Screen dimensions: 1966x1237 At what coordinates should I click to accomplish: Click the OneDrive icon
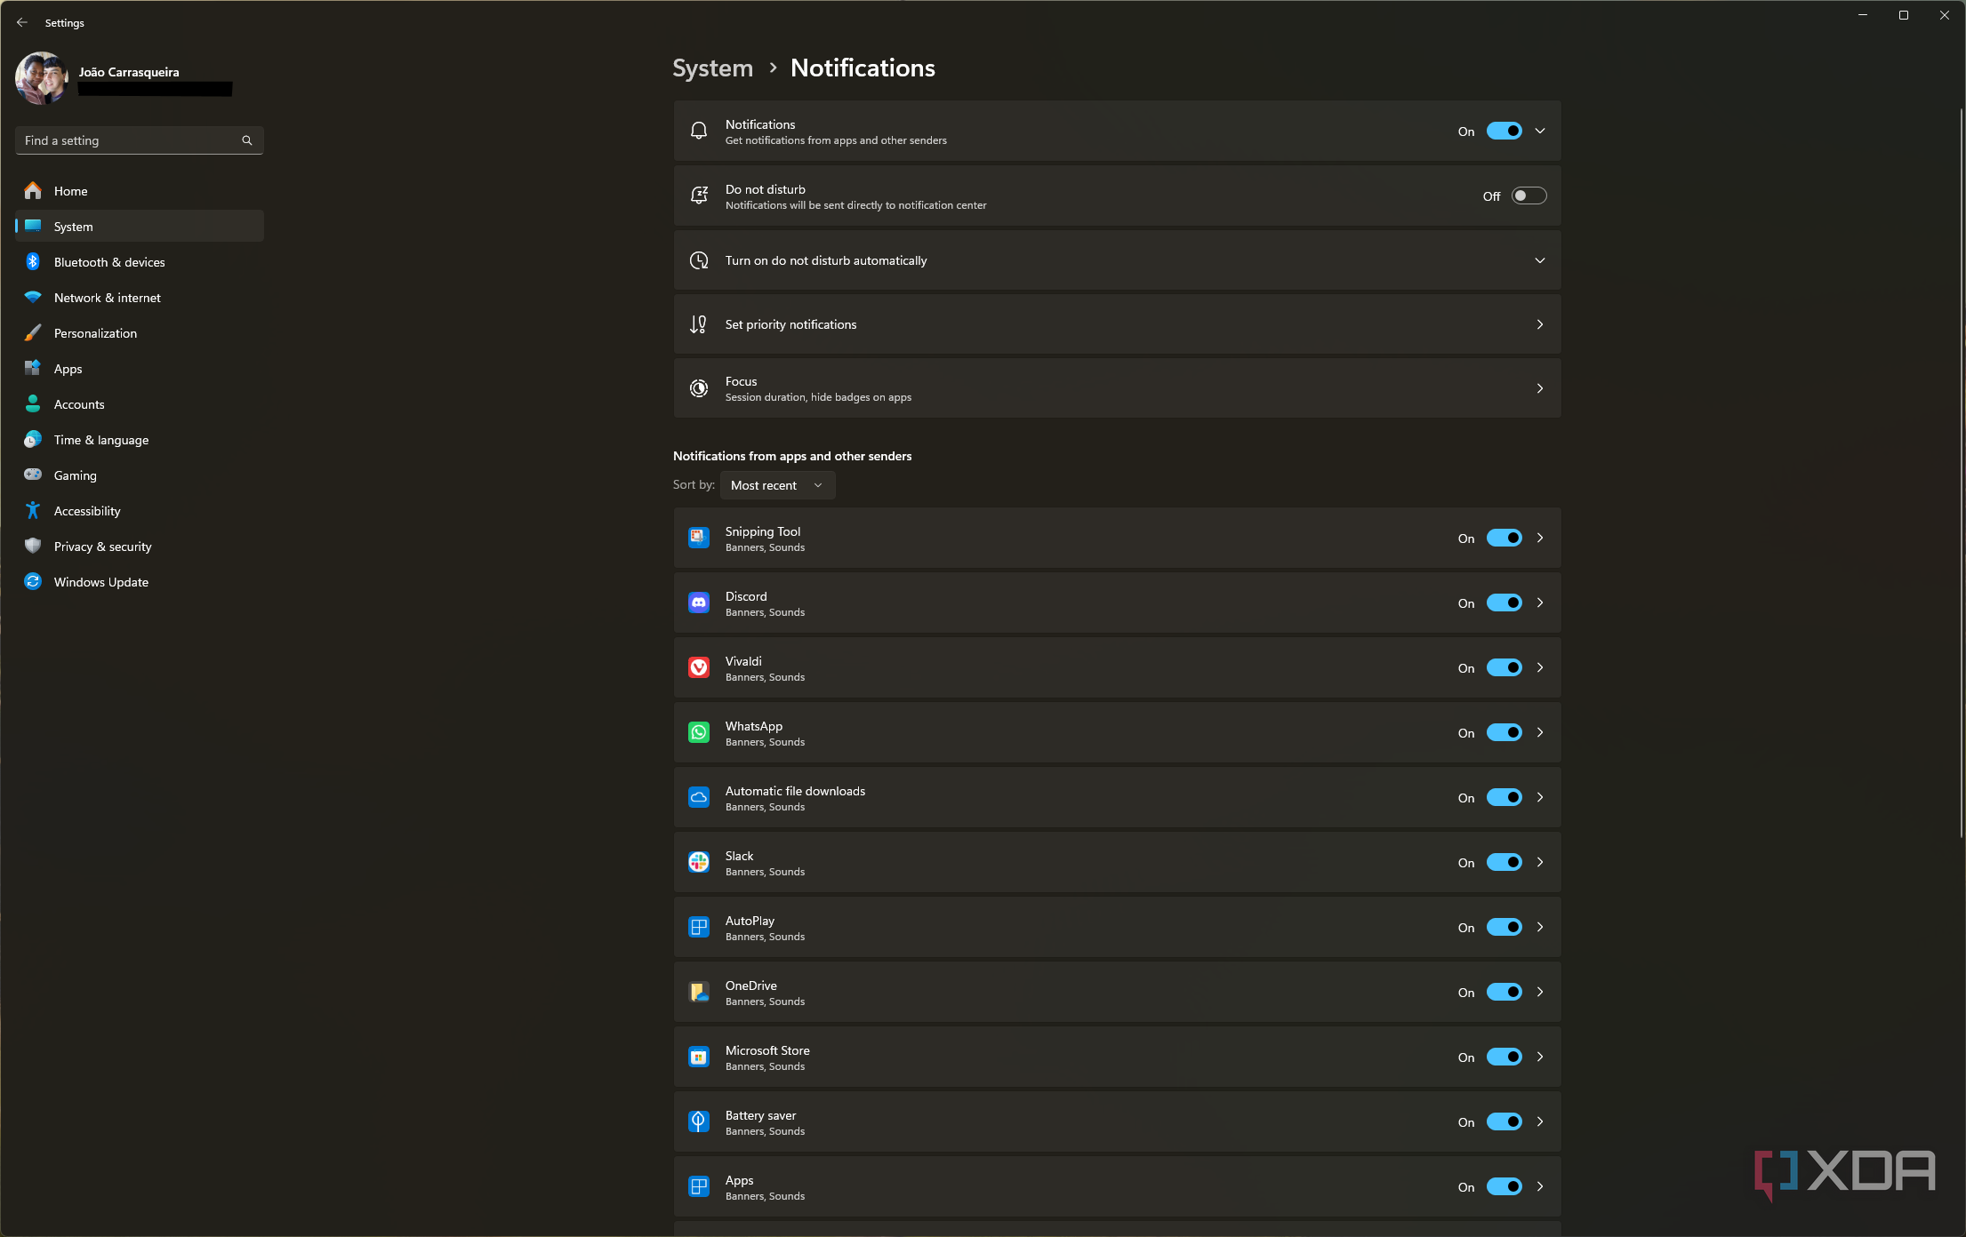pos(699,992)
